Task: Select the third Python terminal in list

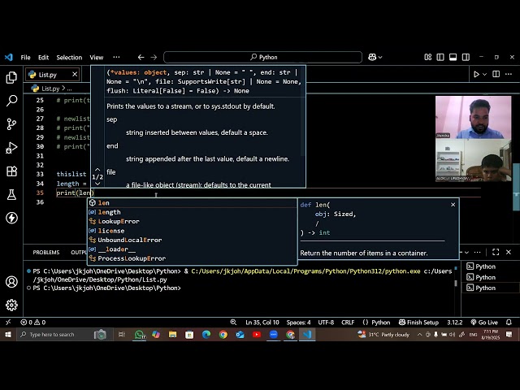Action: tap(491, 288)
